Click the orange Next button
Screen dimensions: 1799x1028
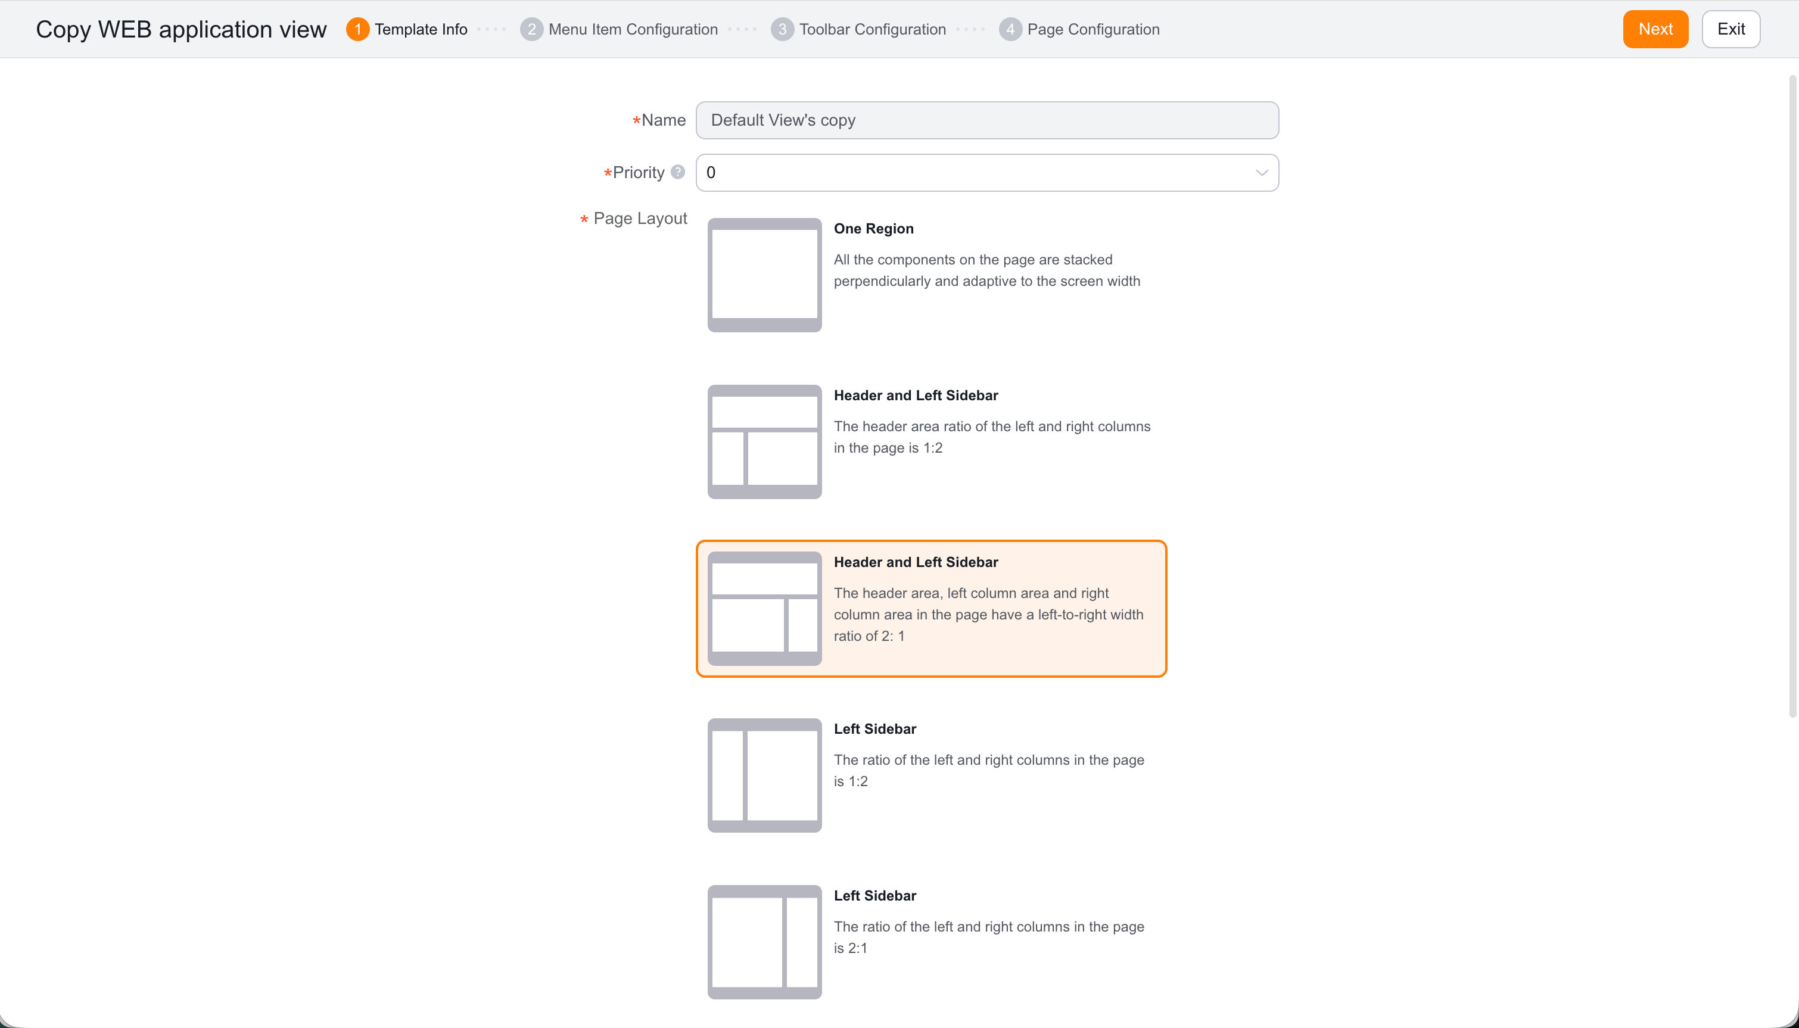click(1655, 29)
